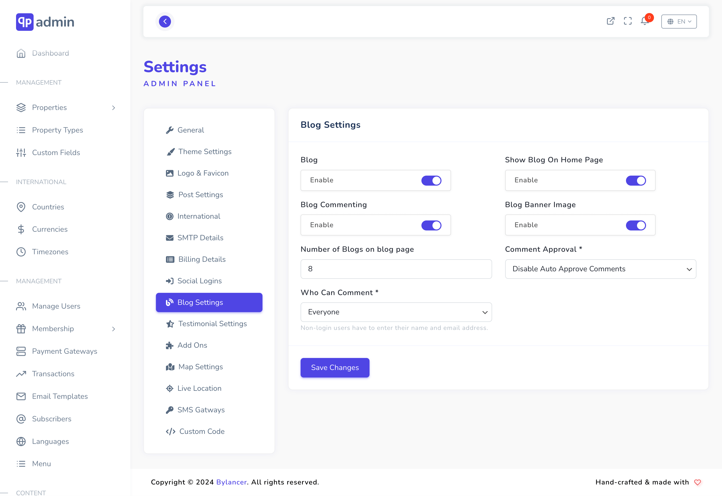Screen dimensions: 722x496
Task: Click the Property Types list icon
Action: tap(21, 130)
